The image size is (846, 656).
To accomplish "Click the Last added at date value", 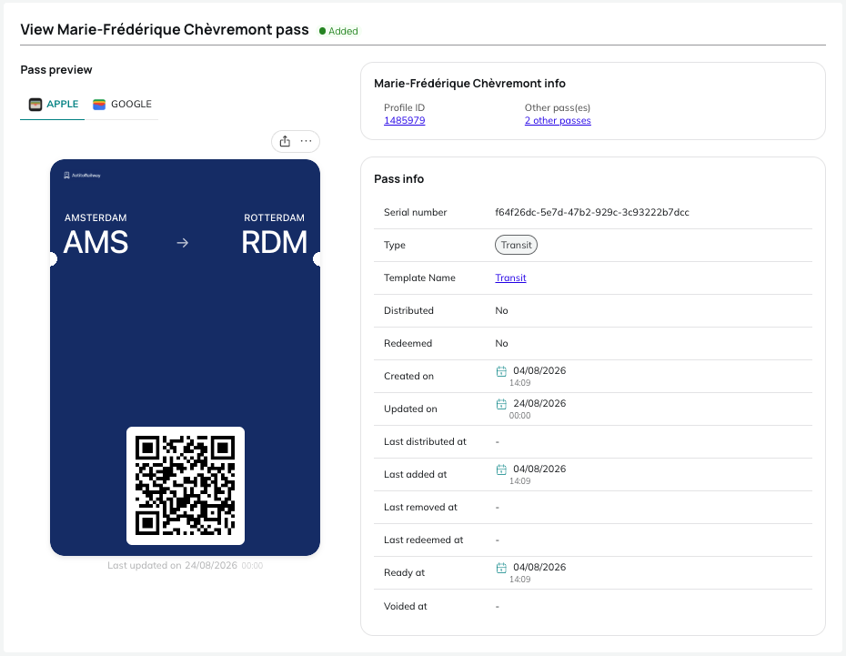I will (539, 469).
